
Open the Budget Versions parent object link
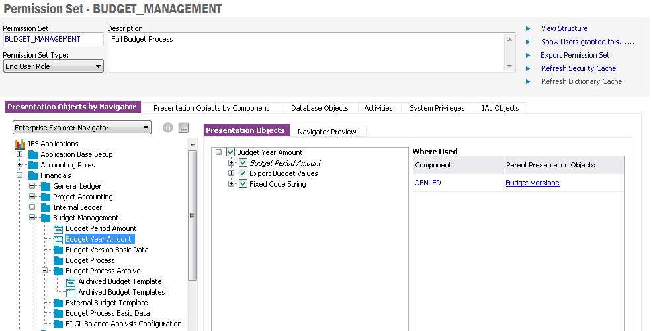(533, 183)
